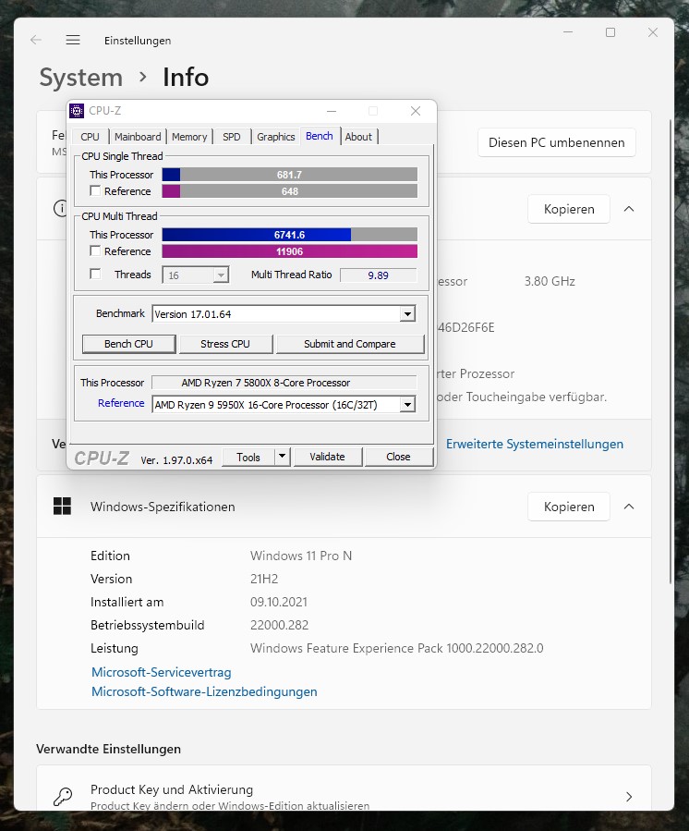Select version value 21H2
Screen dimensions: 689x831
264,579
